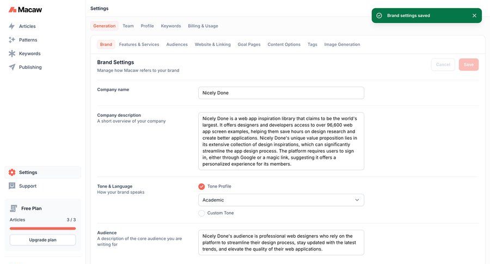The image size is (490, 264).
Task: Click the Articles lightning bolt icon
Action: coord(12,26)
